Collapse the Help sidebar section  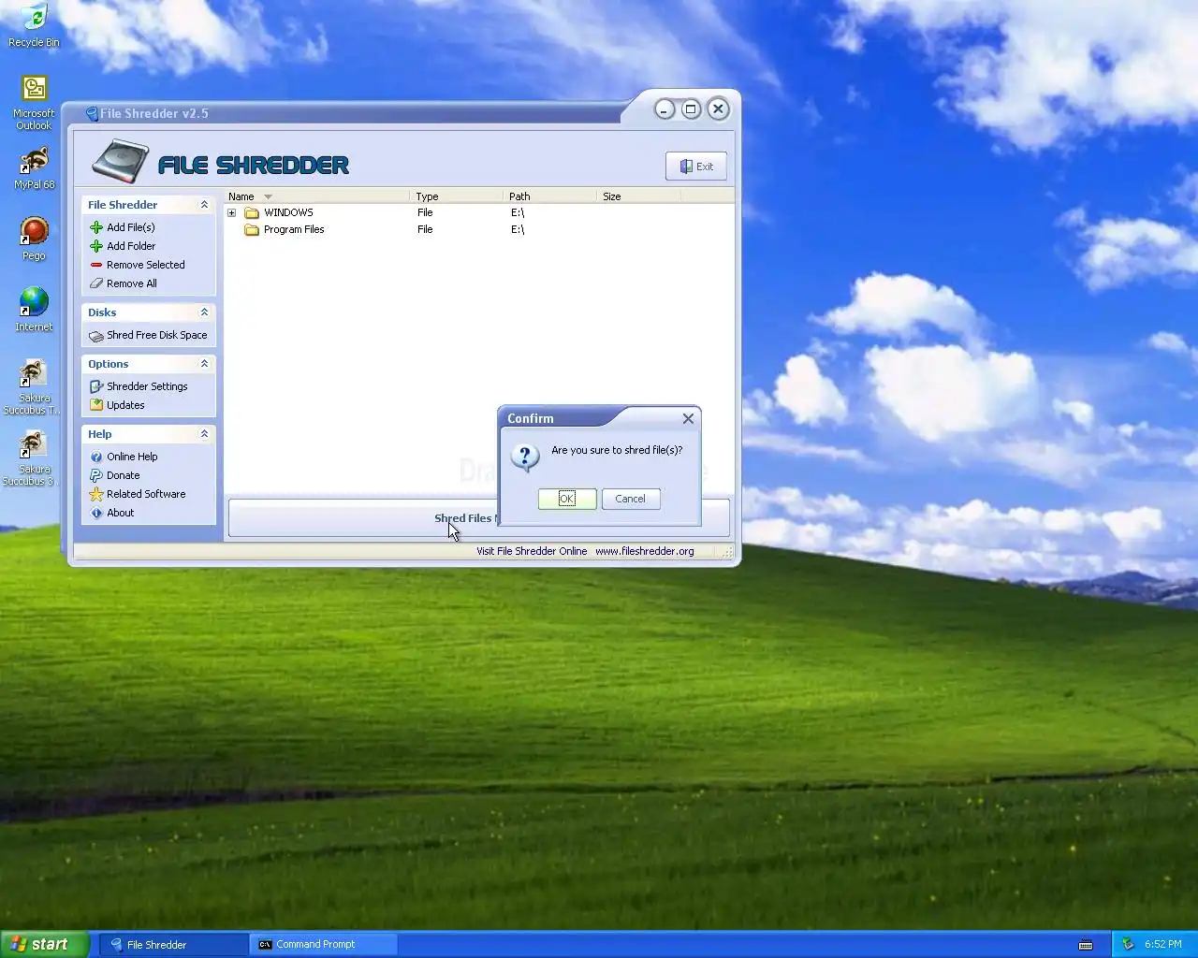pos(204,434)
